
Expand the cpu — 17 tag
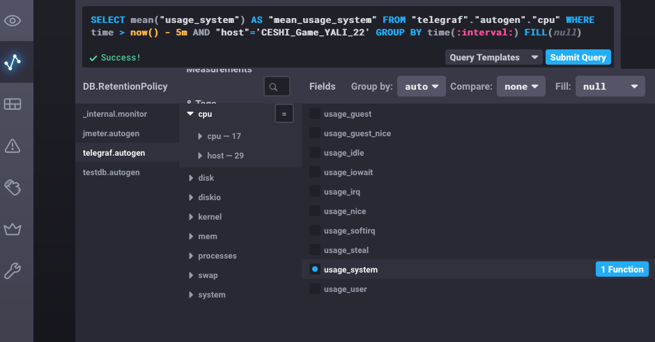pyautogui.click(x=200, y=136)
